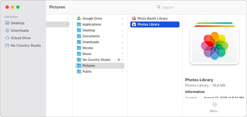Screen dimensions: 247x117
Task: Expand Music folder chevron
Action: click(122, 54)
